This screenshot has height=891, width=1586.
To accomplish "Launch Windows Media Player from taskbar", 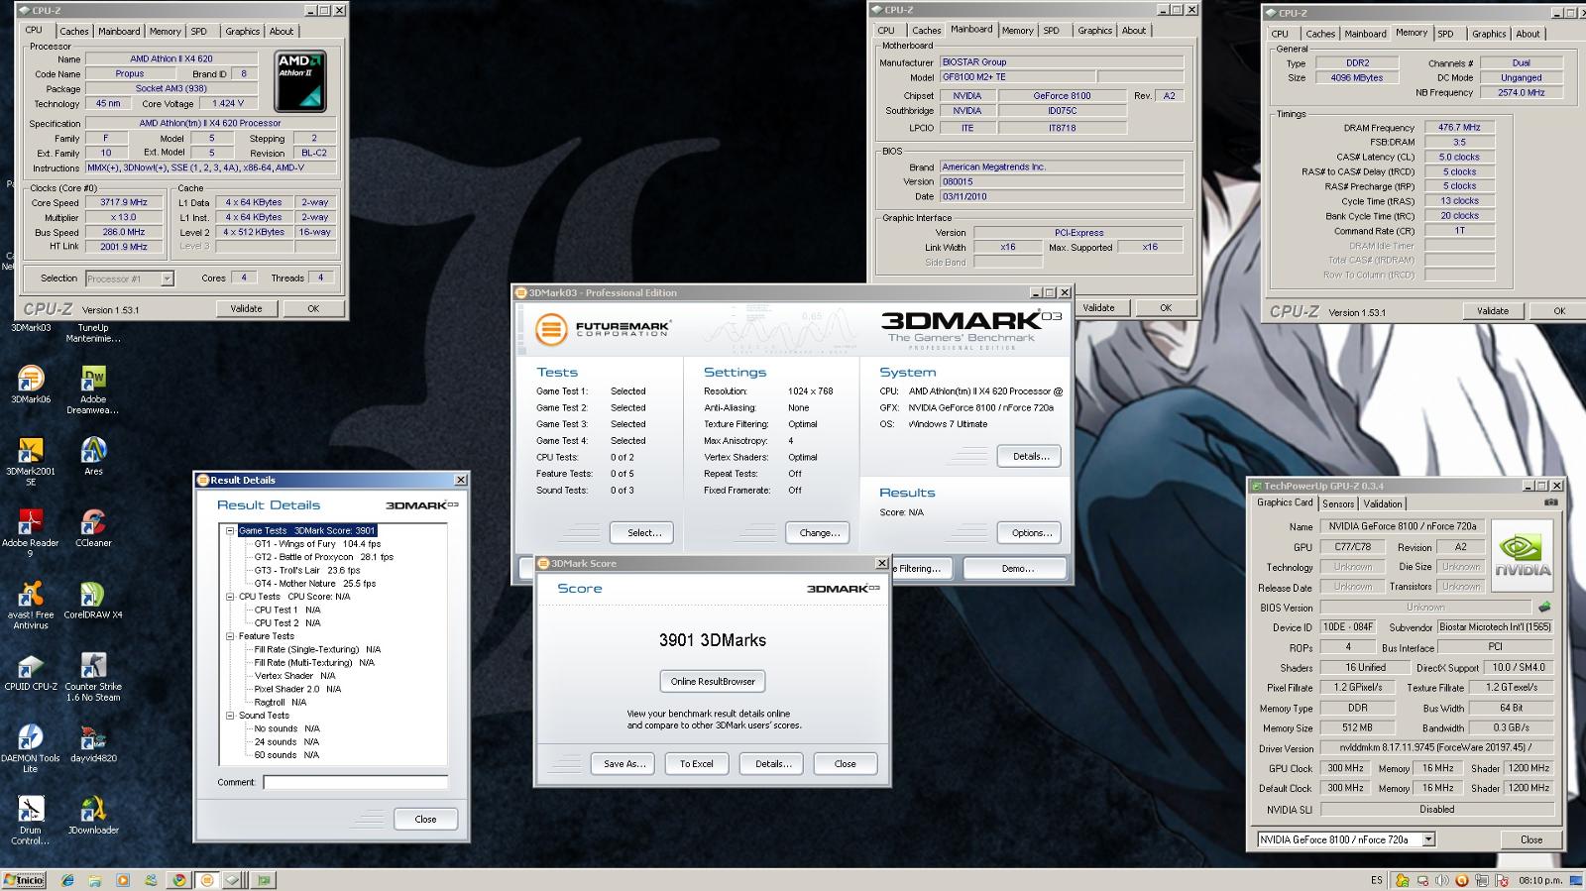I will point(122,880).
